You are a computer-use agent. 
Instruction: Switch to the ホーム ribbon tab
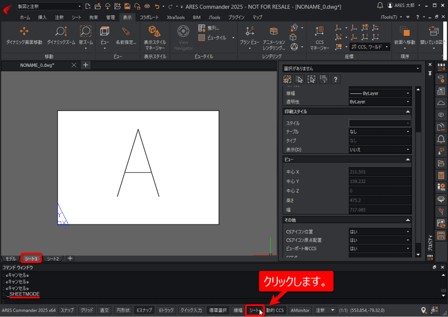25,17
